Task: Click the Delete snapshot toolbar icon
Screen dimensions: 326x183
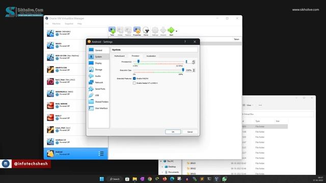Action: tap(120, 32)
